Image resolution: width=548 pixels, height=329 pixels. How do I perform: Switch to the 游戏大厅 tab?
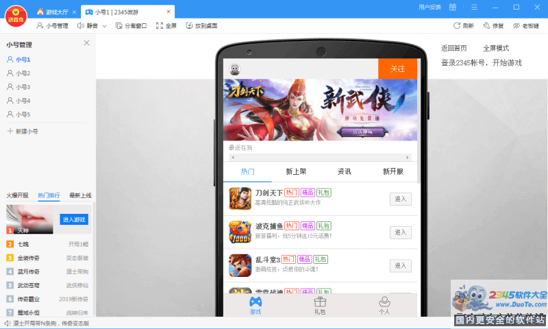(53, 12)
